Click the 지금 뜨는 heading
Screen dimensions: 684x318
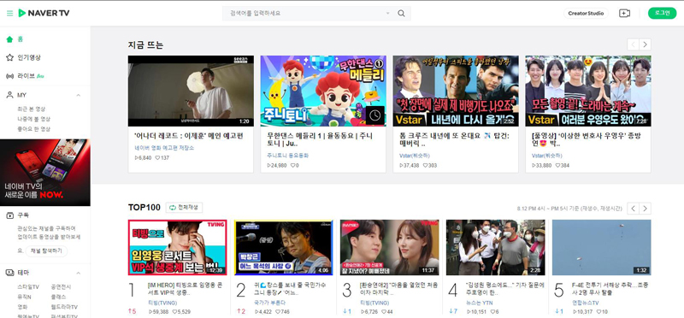click(x=145, y=45)
